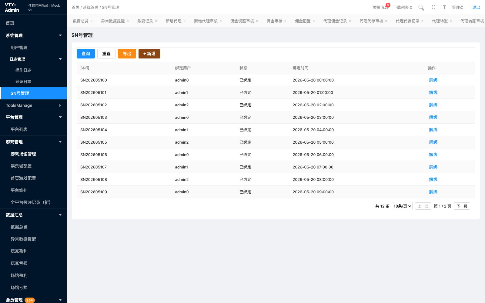The image size is (485, 303).
Task: Close the 数据总览 tab
Action: 92,21
